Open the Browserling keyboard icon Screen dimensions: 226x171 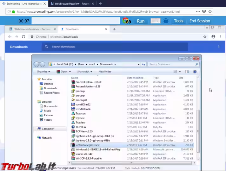156,21
